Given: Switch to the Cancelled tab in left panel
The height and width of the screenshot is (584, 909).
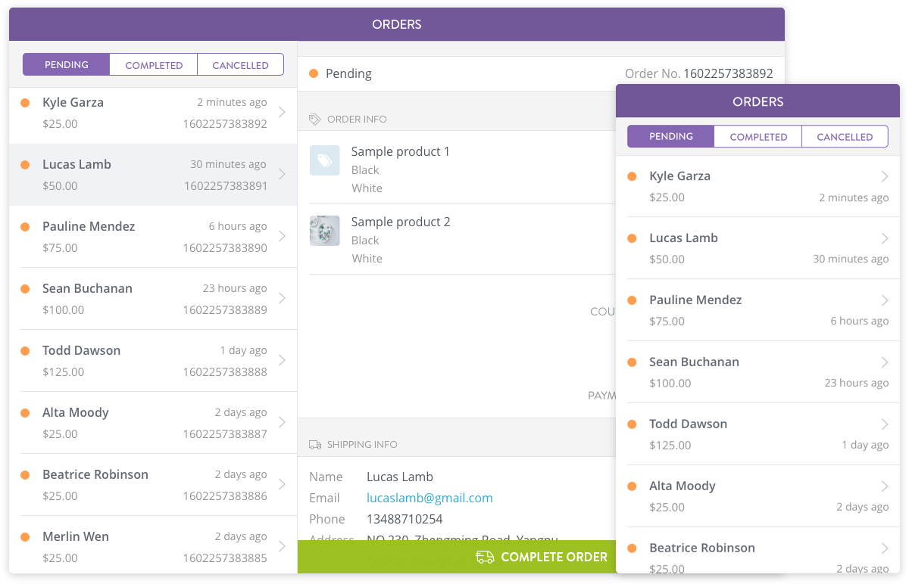Looking at the screenshot, I should coord(240,65).
